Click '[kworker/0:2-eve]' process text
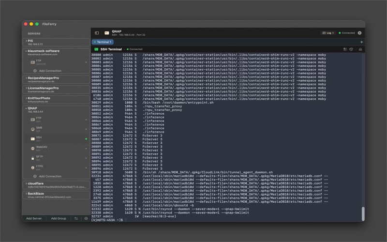This screenshot has height=242, width=387. click(x=159, y=216)
